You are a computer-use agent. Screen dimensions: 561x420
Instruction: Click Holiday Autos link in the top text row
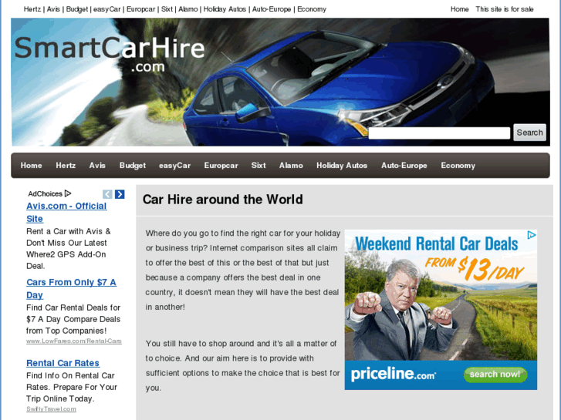[x=225, y=9]
